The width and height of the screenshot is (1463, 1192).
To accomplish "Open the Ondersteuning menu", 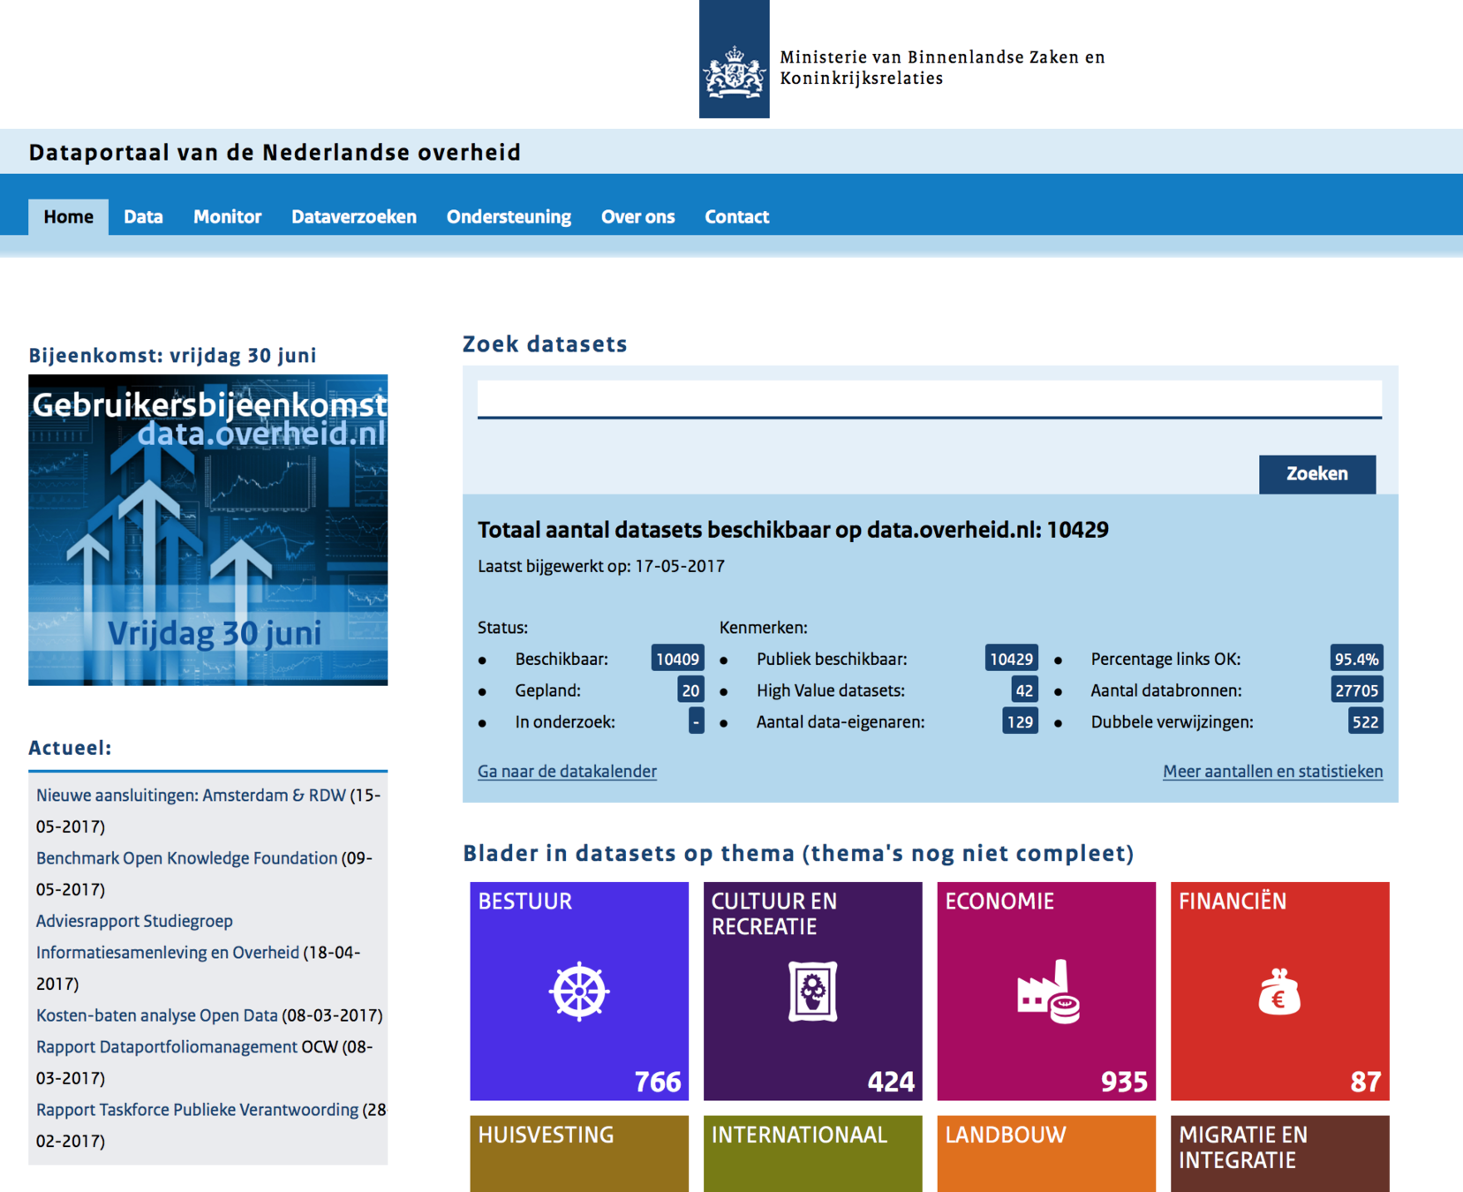I will pos(509,217).
